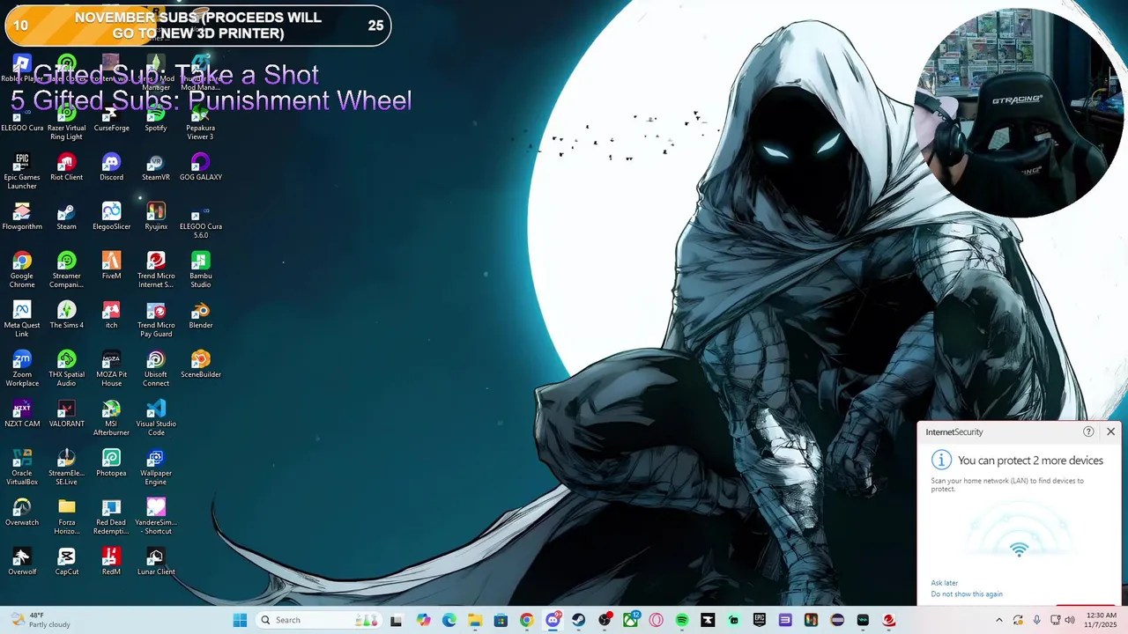This screenshot has width=1128, height=634.
Task: Open the Lunar Client shortcut
Action: click(x=156, y=562)
